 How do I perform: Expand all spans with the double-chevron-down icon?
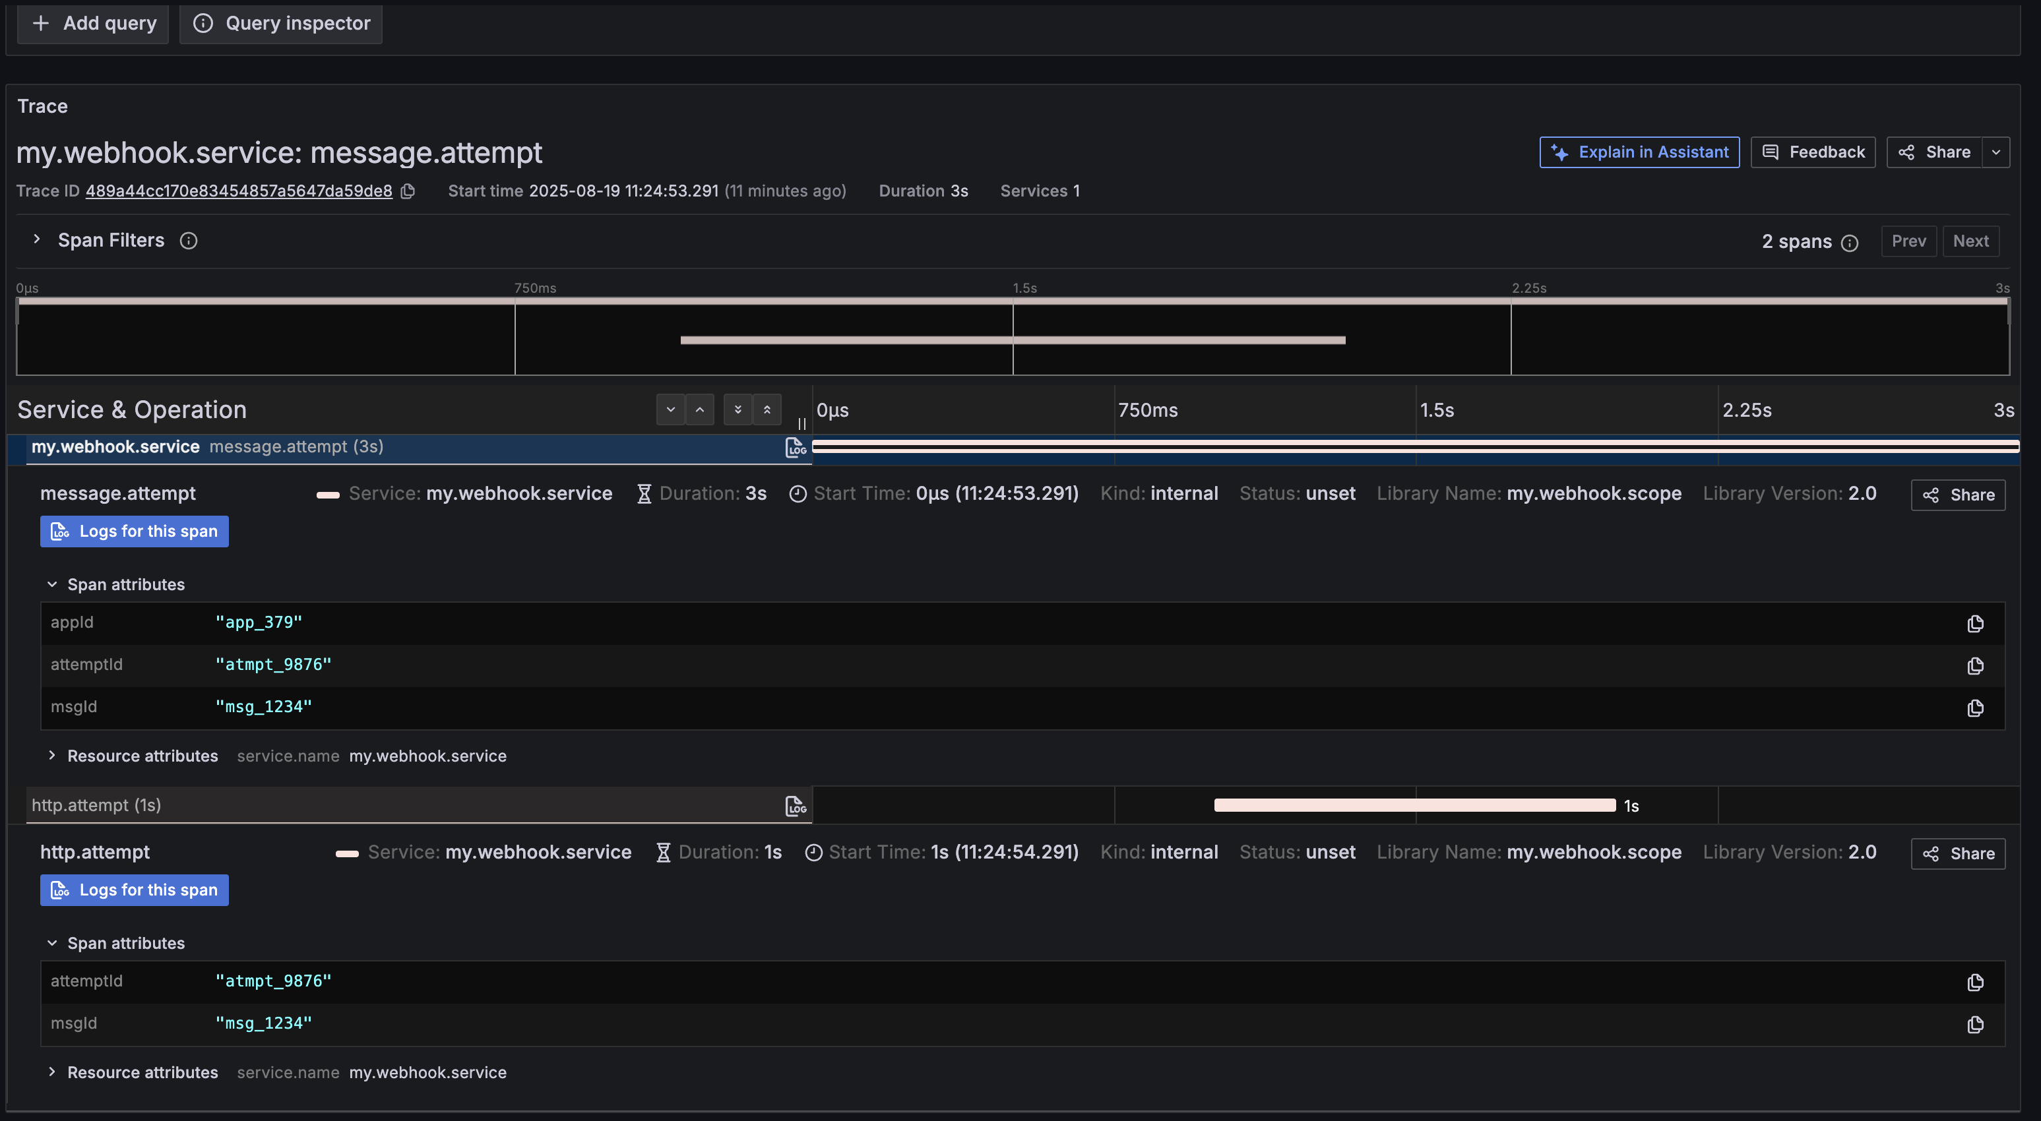[738, 409]
